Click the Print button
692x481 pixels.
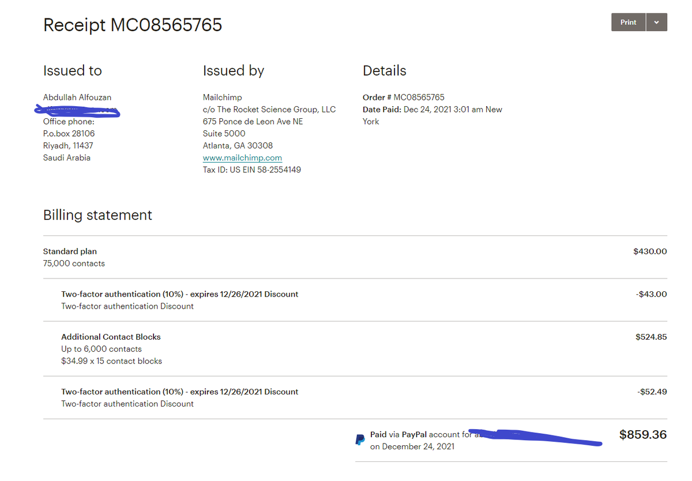tap(629, 22)
